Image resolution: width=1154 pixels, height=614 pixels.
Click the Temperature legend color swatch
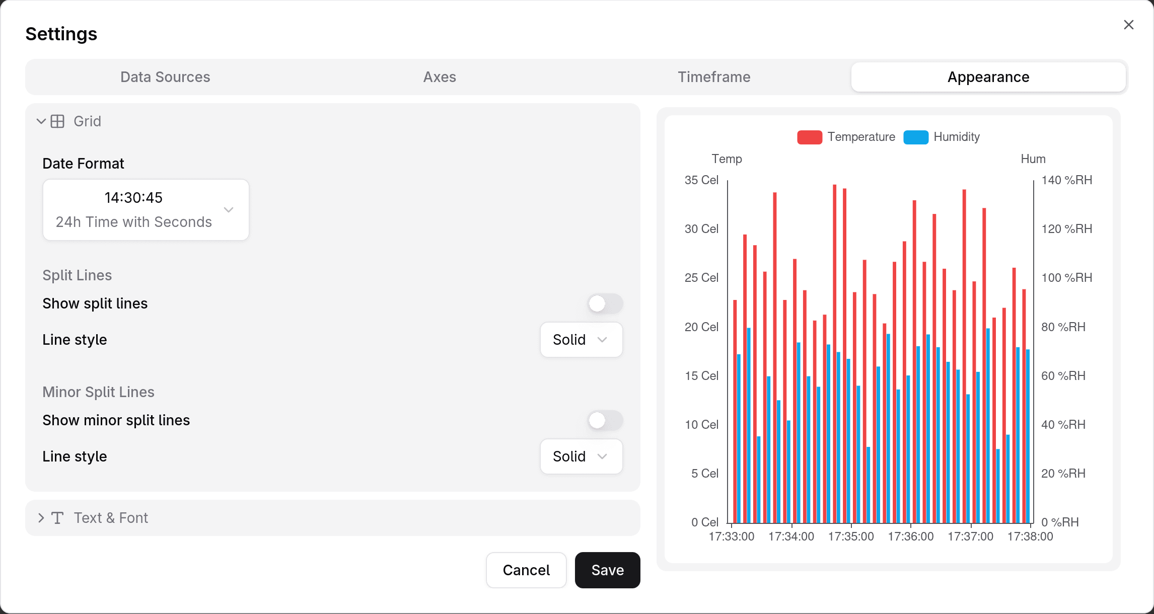click(x=809, y=137)
